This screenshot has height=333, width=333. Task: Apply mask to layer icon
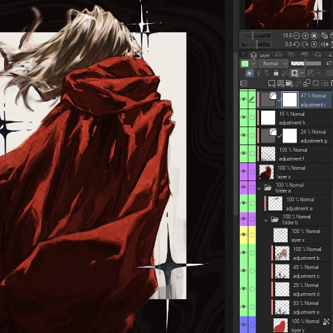(x=324, y=83)
